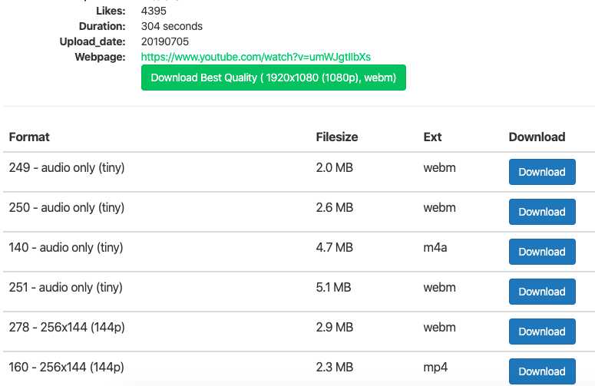Download format 160 mp4 144p video
The height and width of the screenshot is (386, 595).
point(542,371)
